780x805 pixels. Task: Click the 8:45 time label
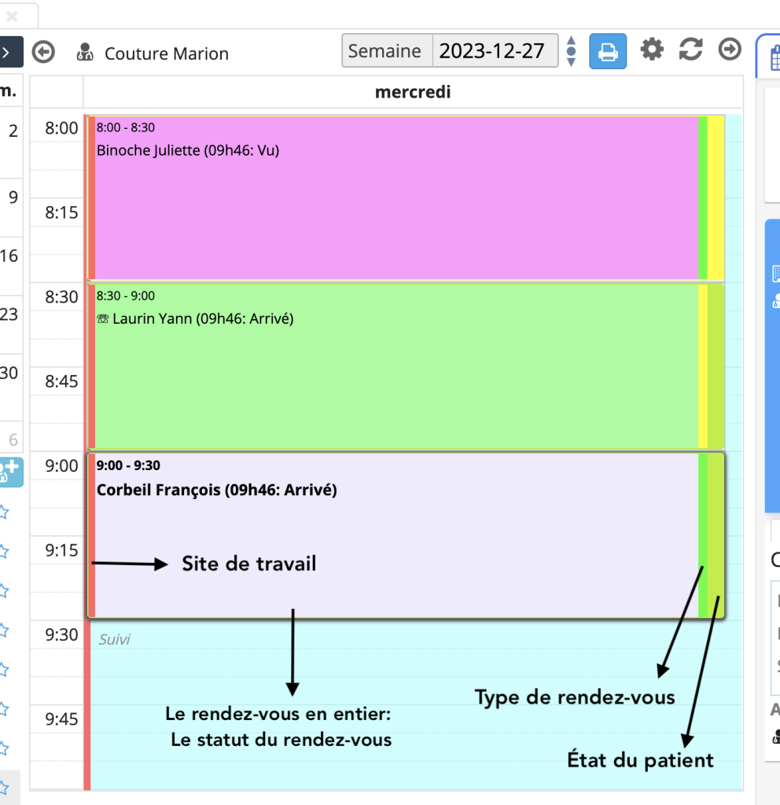pyautogui.click(x=61, y=381)
